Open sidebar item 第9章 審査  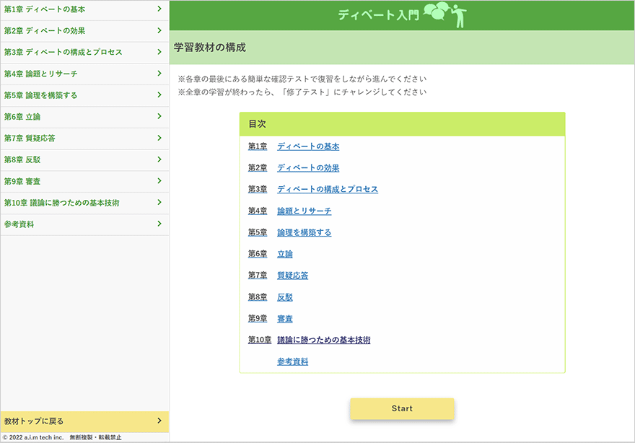tap(84, 181)
